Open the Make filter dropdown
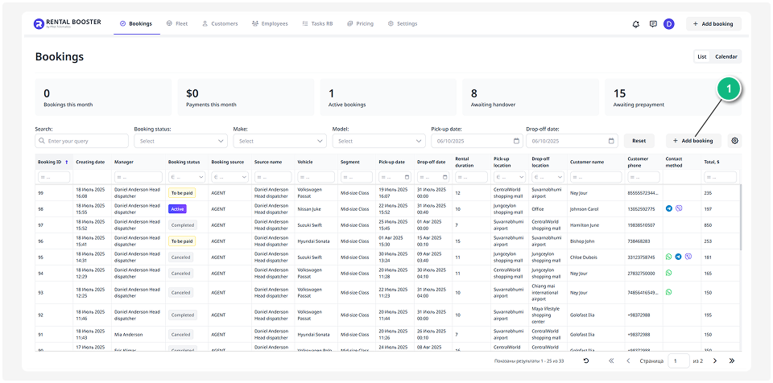Screen dimensions: 773x383 tap(279, 141)
